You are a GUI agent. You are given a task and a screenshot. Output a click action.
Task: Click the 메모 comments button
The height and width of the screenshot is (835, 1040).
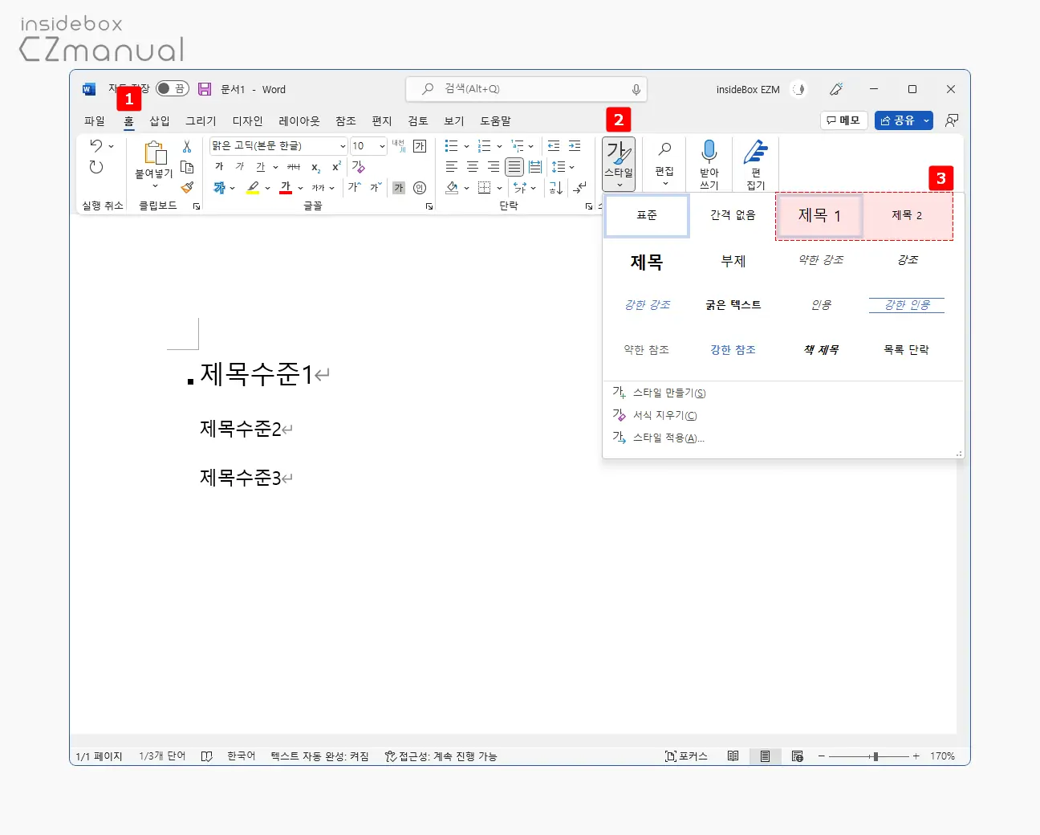coord(843,120)
